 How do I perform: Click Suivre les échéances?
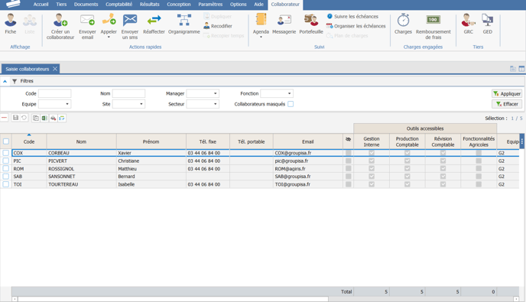pyautogui.click(x=352, y=16)
